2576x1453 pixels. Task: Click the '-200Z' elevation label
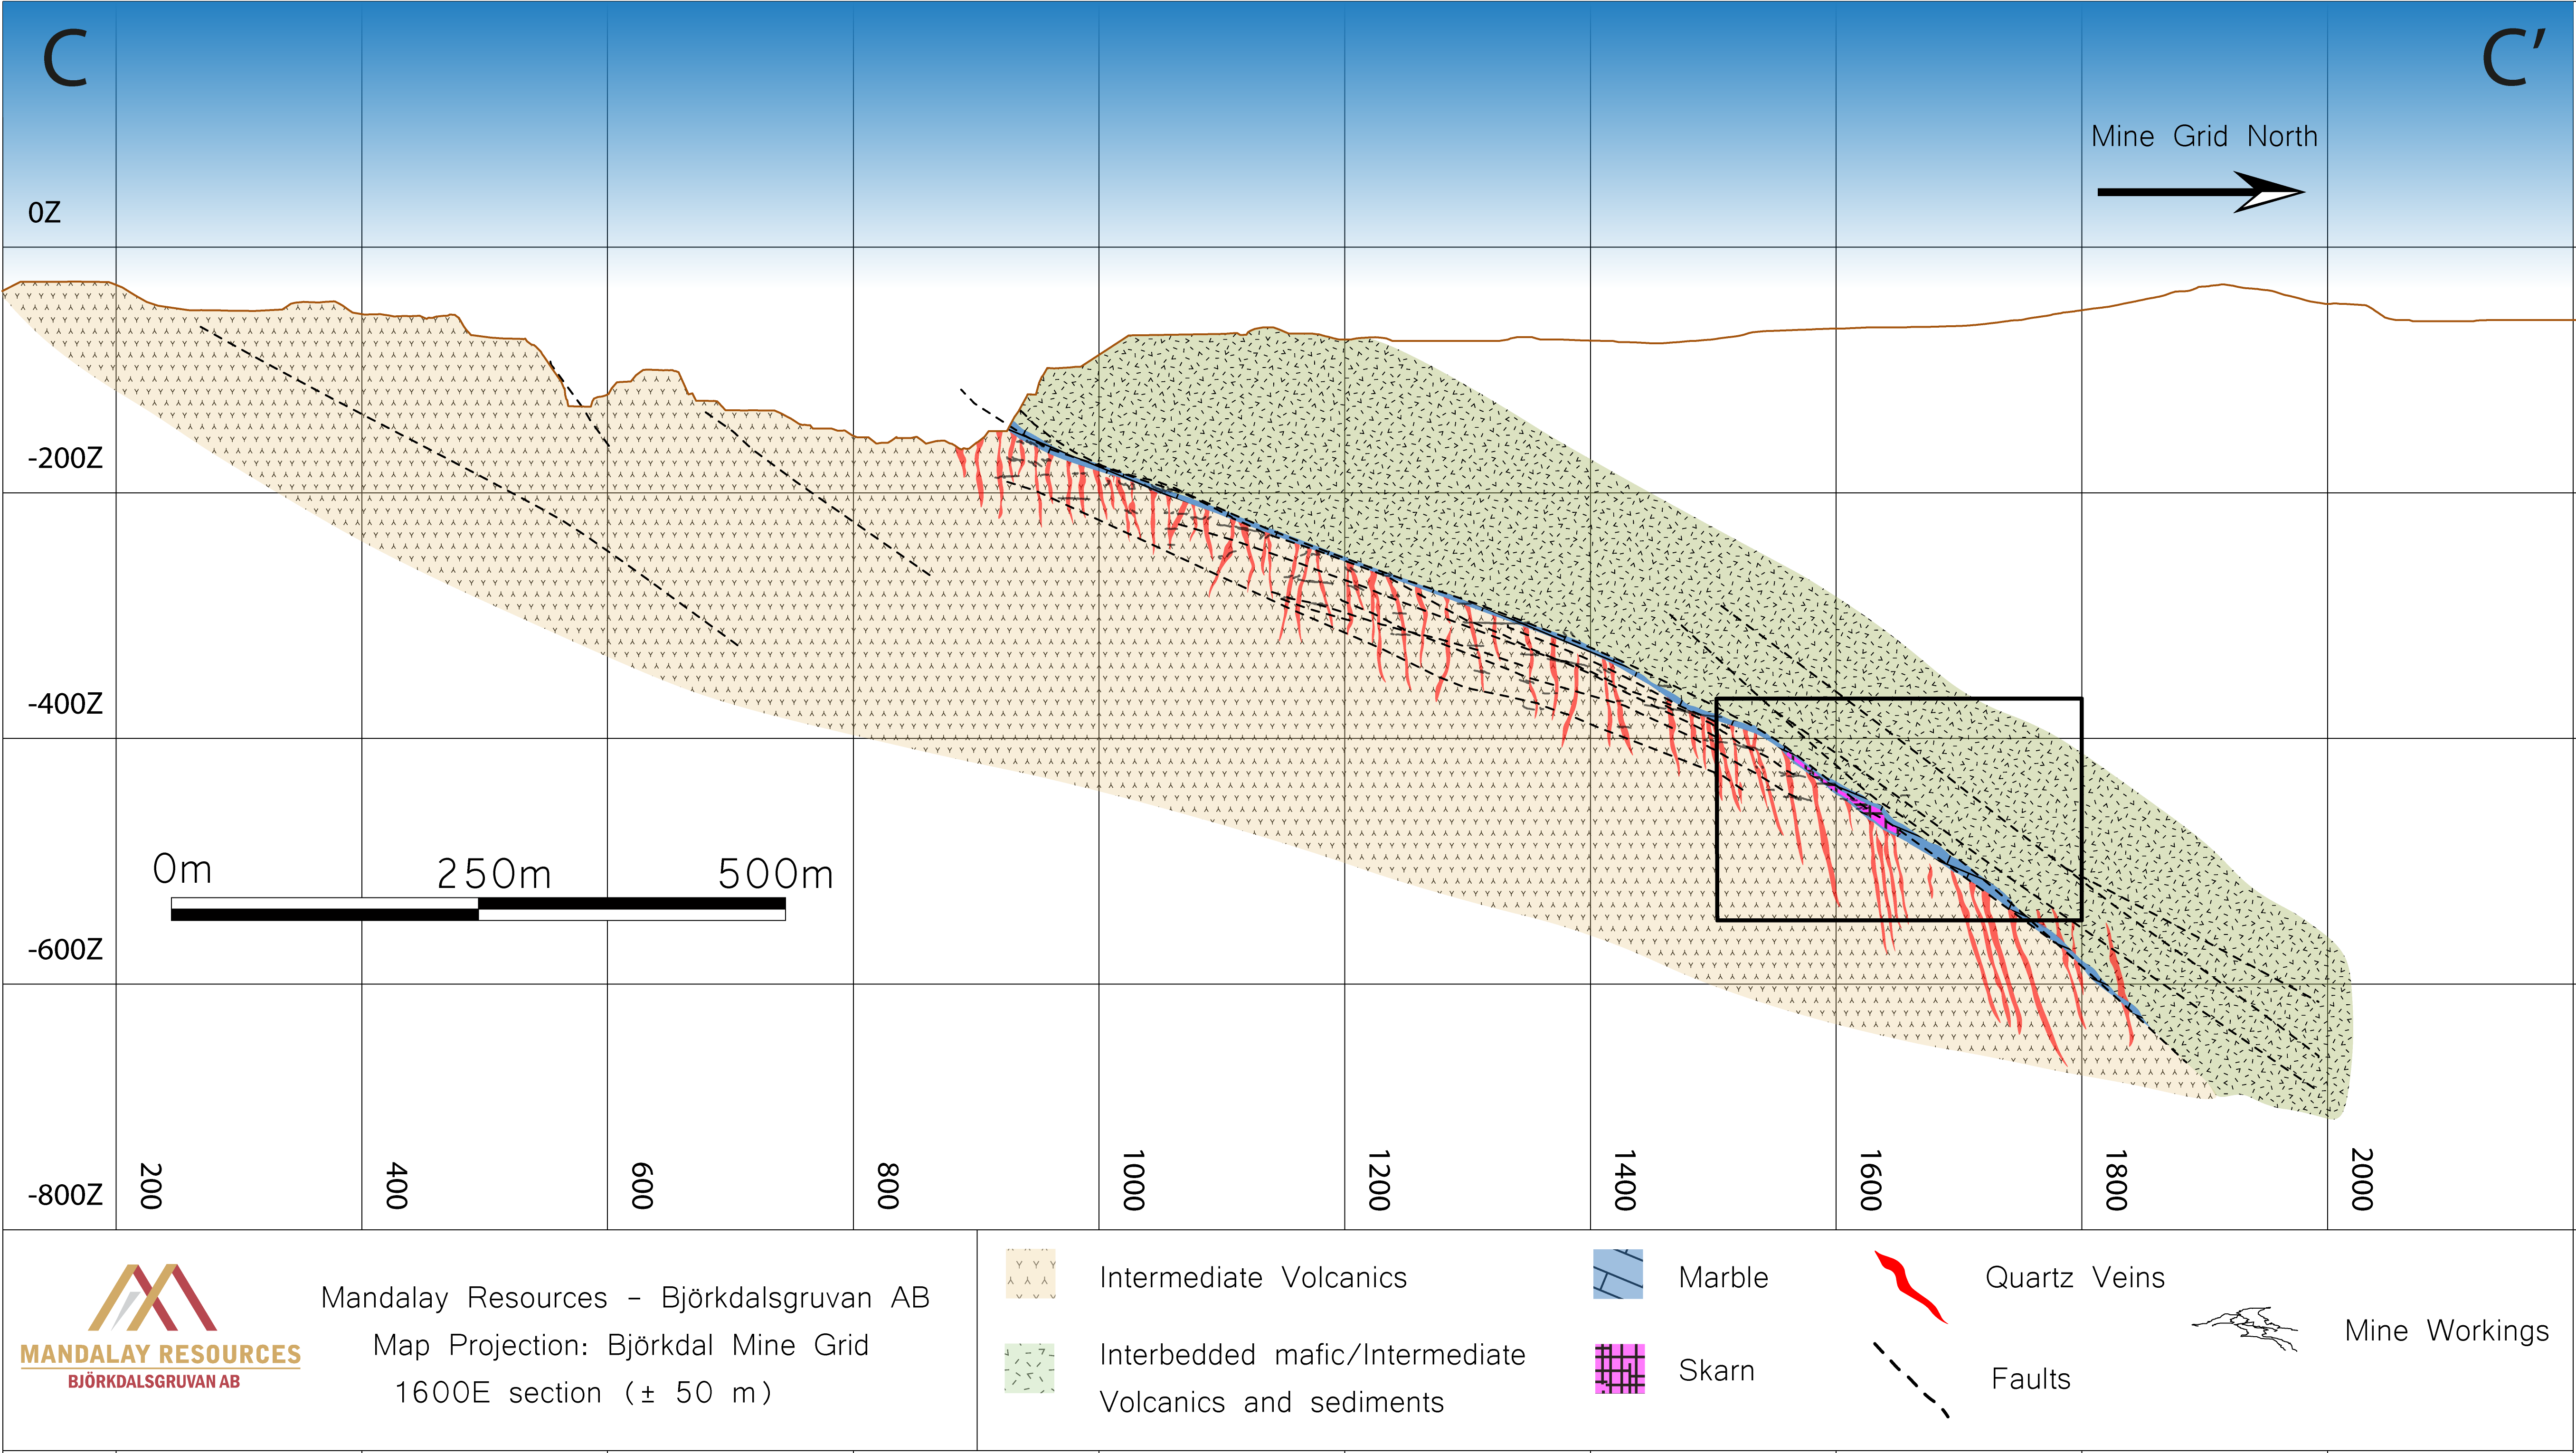65,458
